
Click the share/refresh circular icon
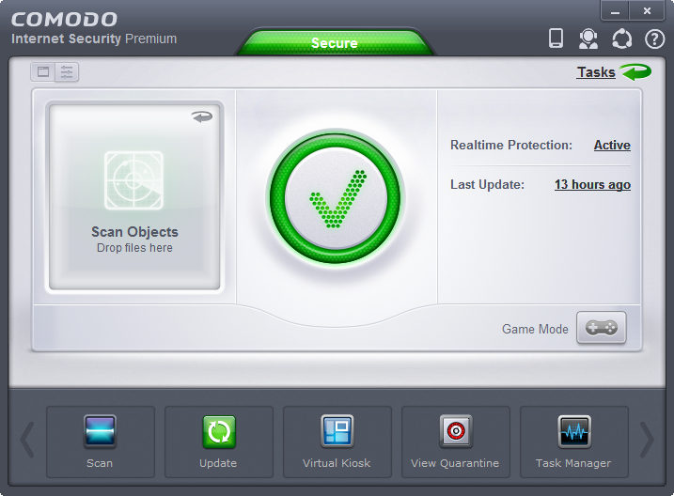[x=621, y=39]
